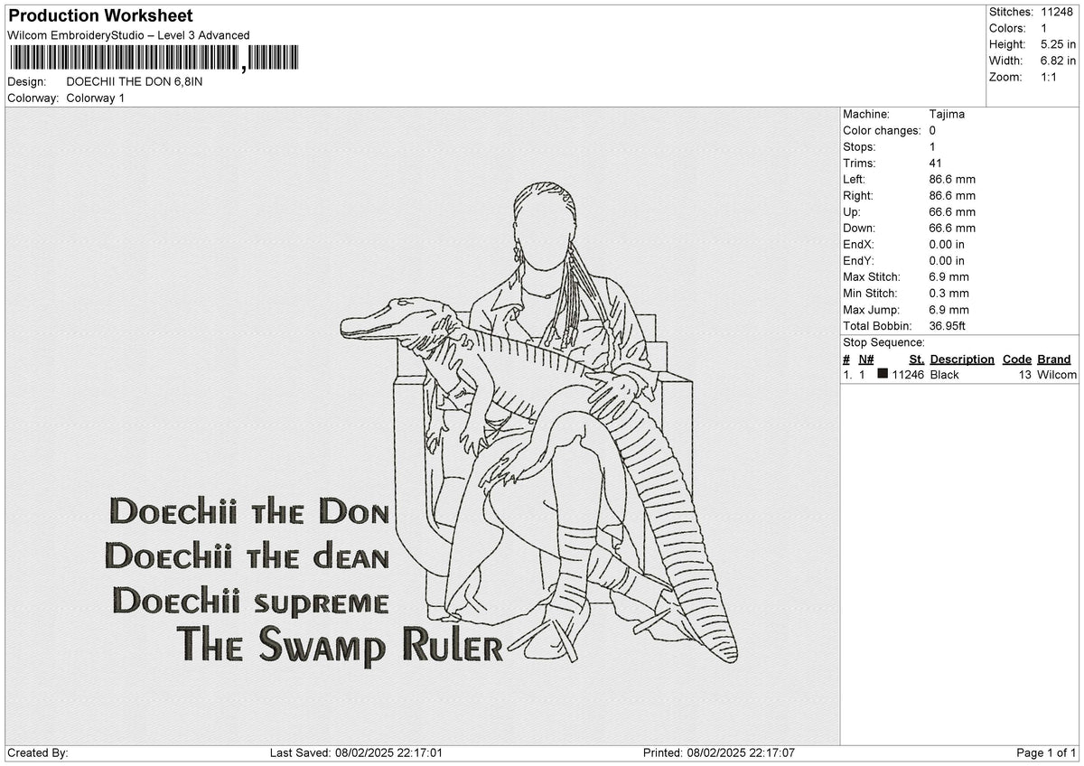This screenshot has height=766, width=1084.
Task: Click the "Wilcom" brand cell
Action: (x=1057, y=375)
